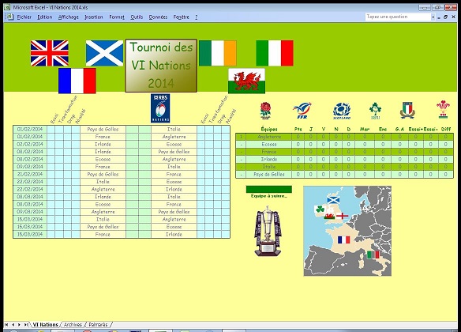Click the Ireland flag image
This screenshot has height=332, width=461.
[x=218, y=53]
